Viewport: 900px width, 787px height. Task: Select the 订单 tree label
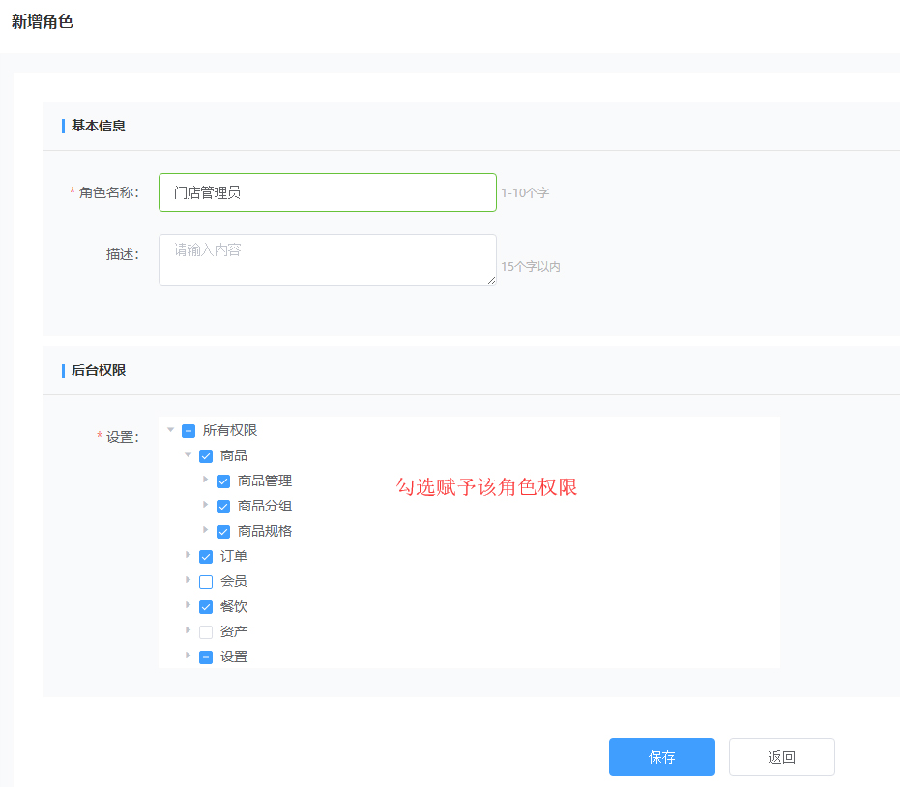click(234, 556)
